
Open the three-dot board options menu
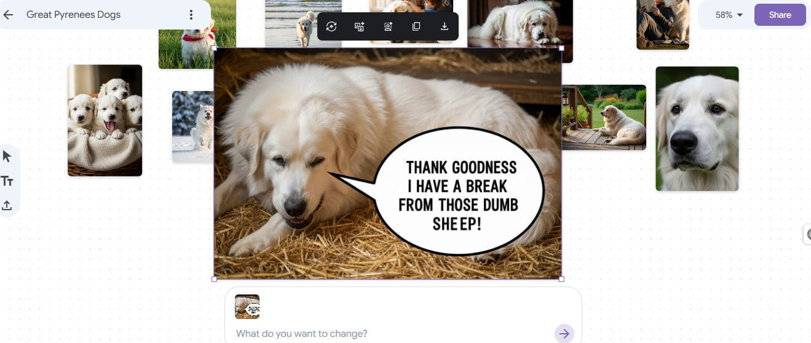click(191, 15)
